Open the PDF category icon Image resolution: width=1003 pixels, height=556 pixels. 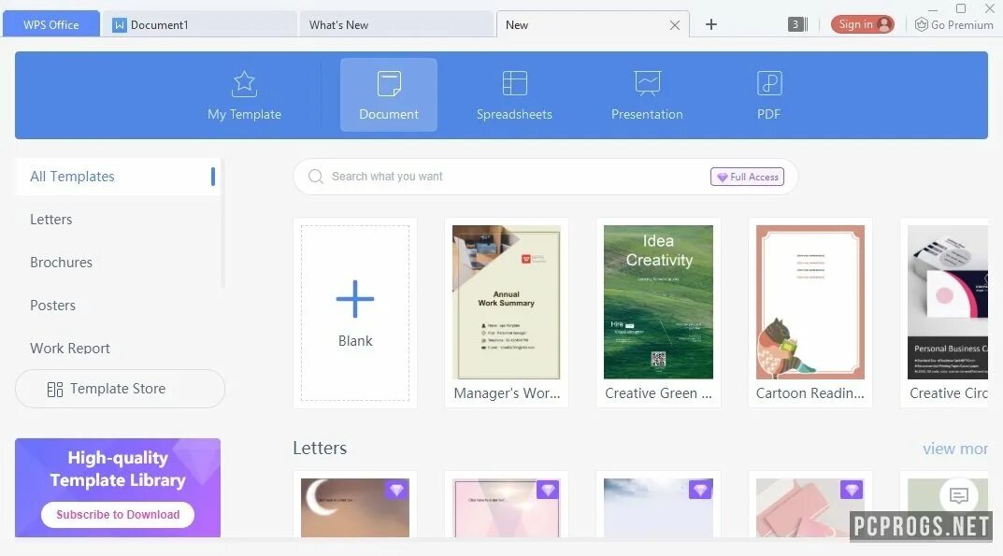click(x=769, y=84)
